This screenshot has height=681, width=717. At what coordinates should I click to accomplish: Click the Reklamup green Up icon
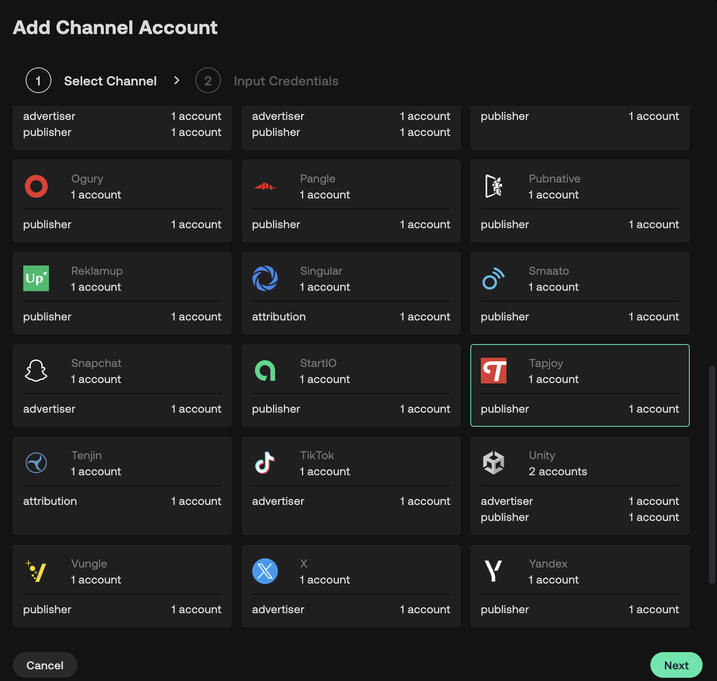(x=36, y=278)
